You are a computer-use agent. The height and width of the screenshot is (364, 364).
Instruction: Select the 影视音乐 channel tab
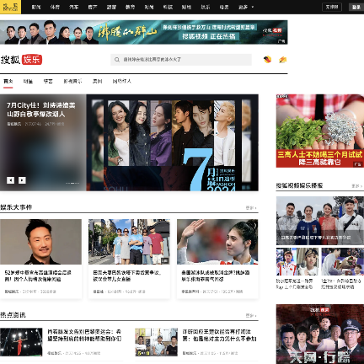[x=72, y=81]
